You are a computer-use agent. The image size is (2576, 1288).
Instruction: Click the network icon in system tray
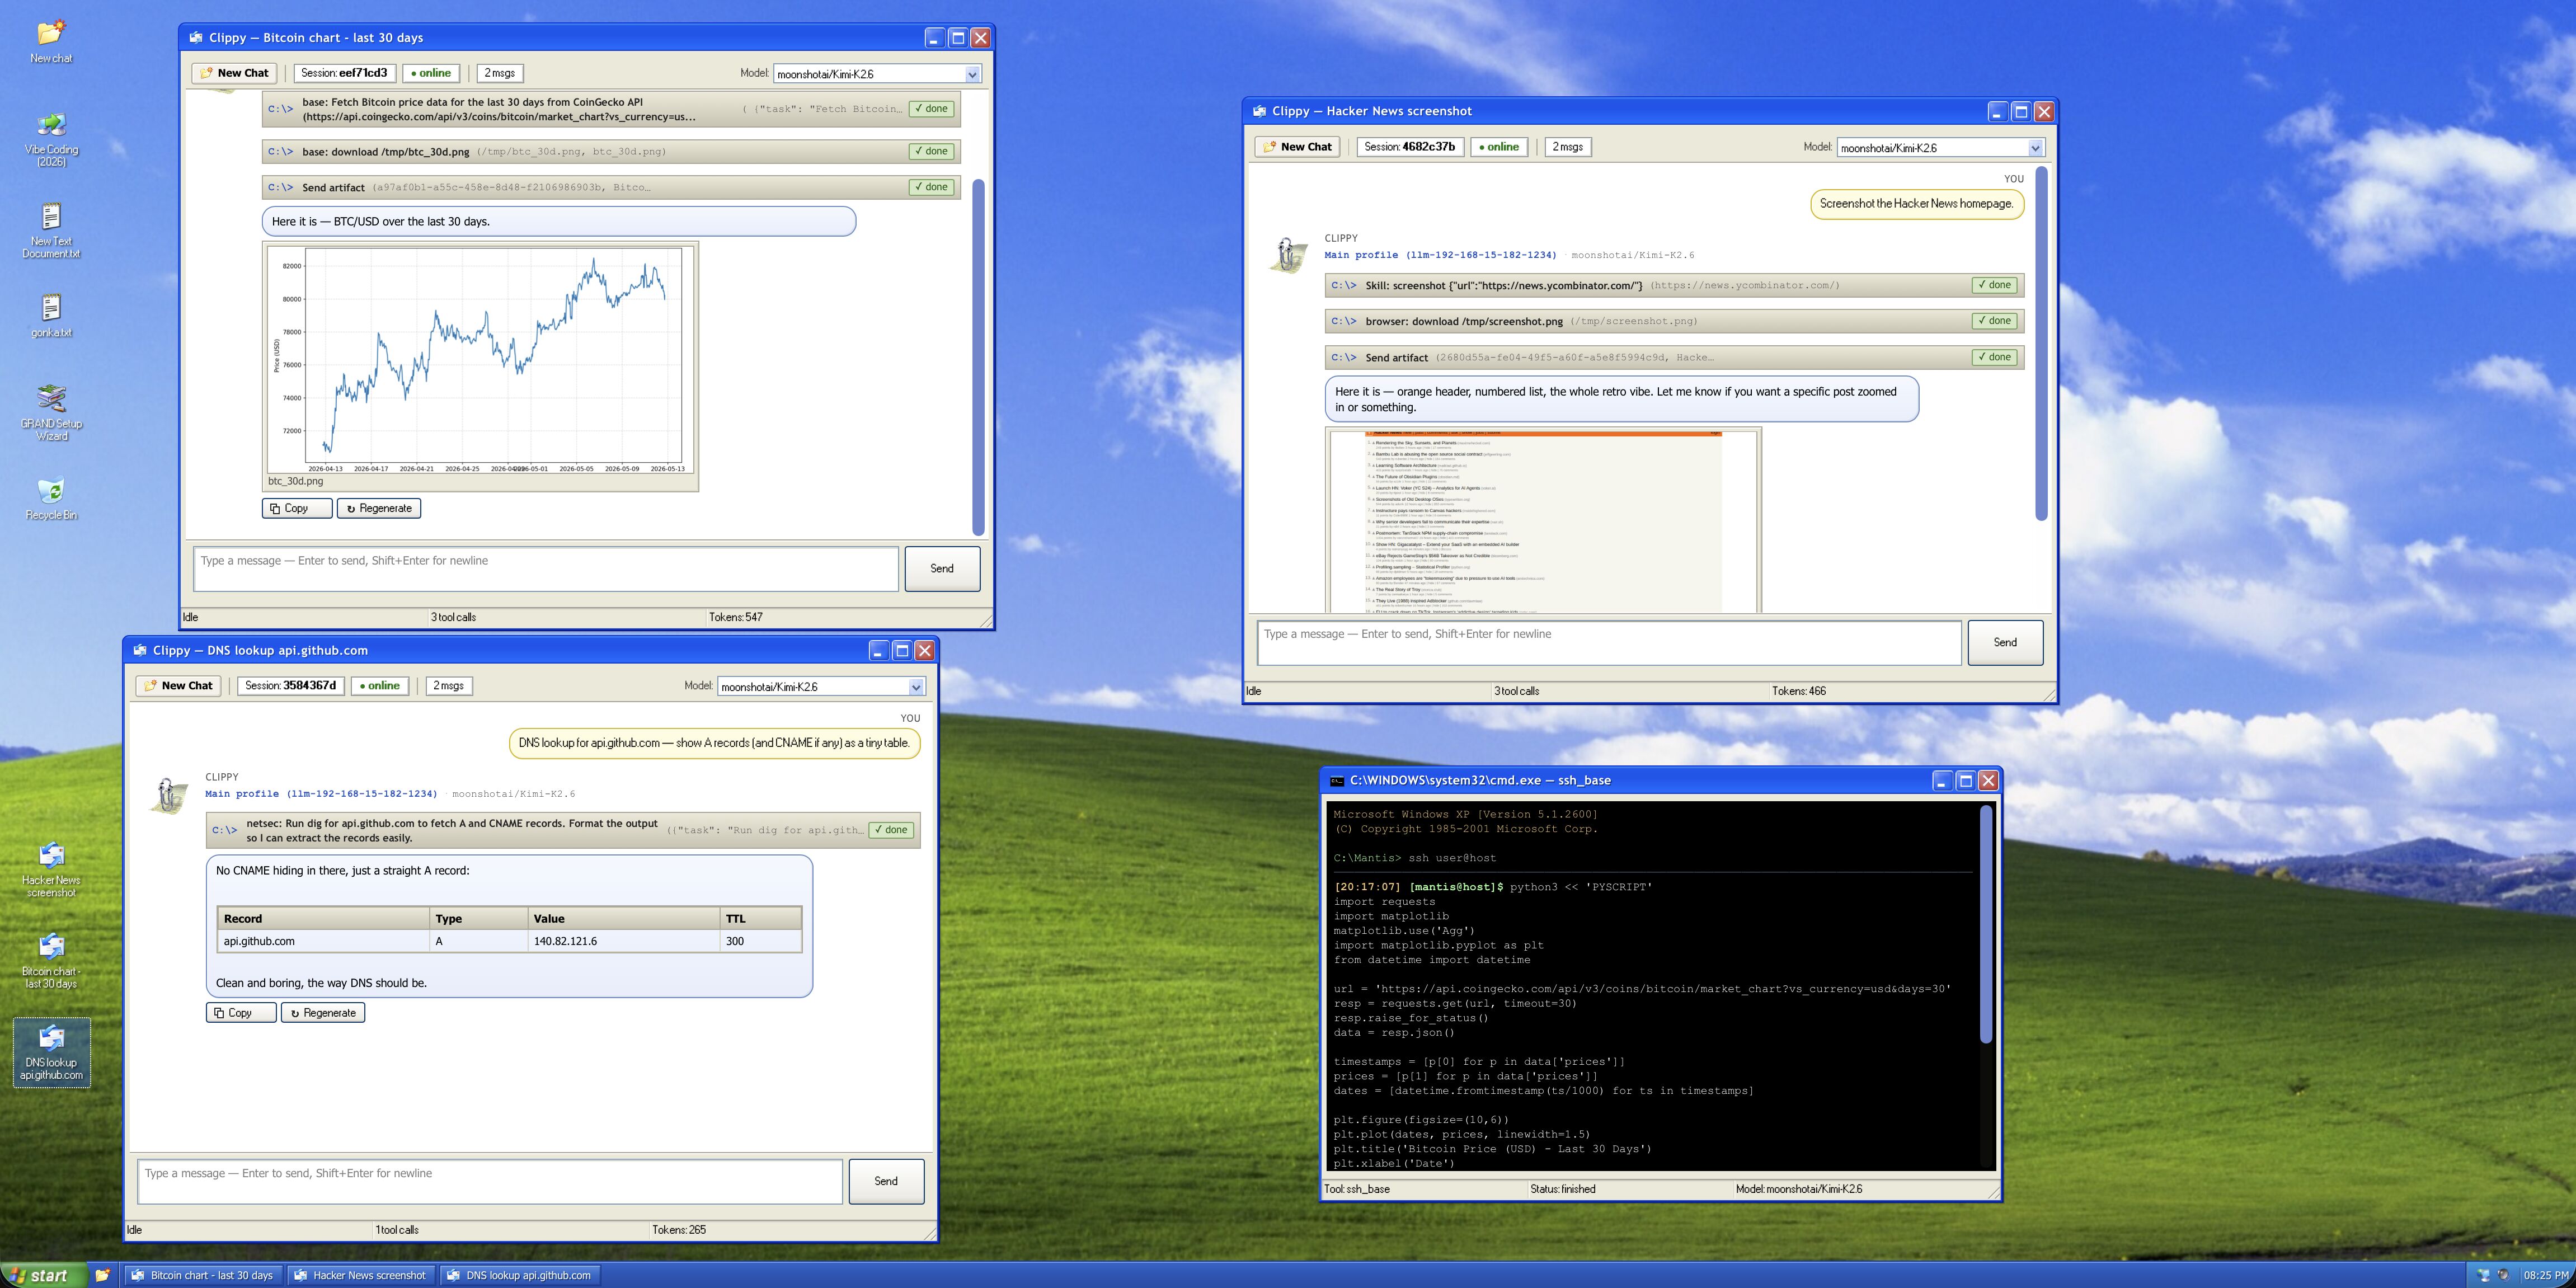tap(2483, 1275)
